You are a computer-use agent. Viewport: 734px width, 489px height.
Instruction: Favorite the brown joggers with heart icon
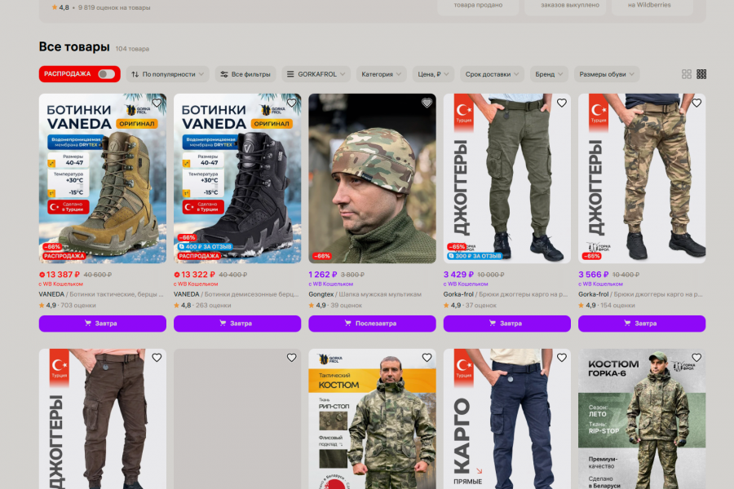click(x=157, y=358)
